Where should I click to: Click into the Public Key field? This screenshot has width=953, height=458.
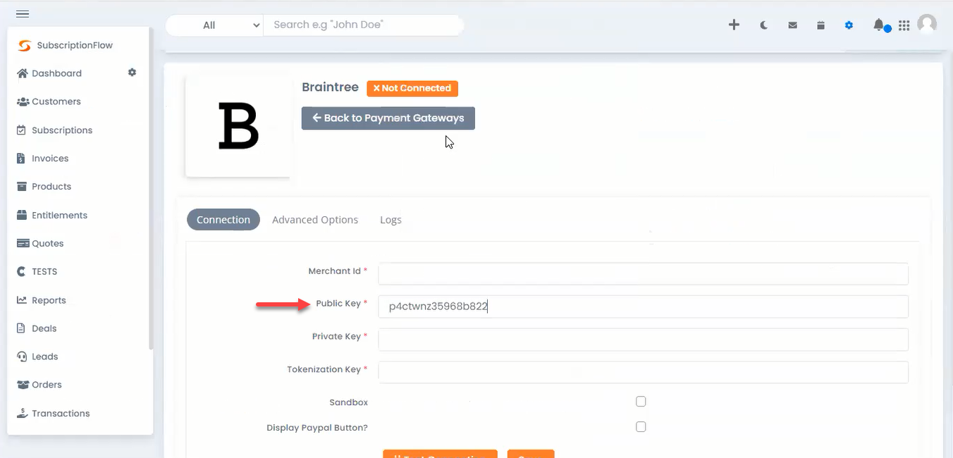tap(643, 307)
